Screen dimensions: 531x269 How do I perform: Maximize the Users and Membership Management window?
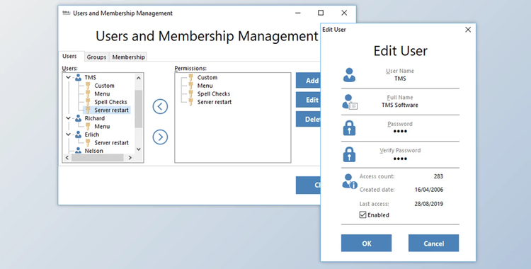[321, 13]
